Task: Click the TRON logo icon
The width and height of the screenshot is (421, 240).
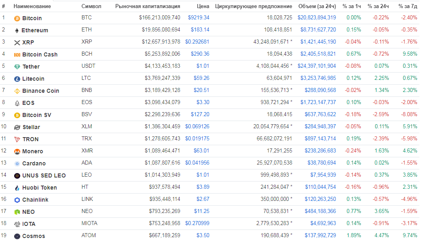Action: click(17, 139)
